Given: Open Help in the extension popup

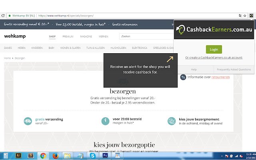Looking at the screenshot, I should click(194, 69).
